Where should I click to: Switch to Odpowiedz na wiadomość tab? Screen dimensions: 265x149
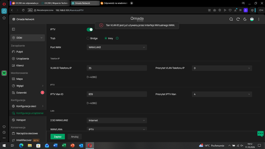pos(114,3)
